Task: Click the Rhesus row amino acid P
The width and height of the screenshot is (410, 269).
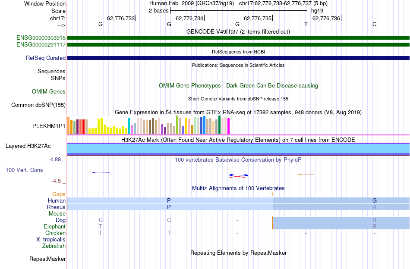Action: point(169,207)
